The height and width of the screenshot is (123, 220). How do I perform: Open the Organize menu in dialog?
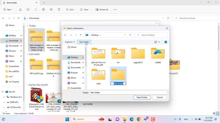pos(69,42)
